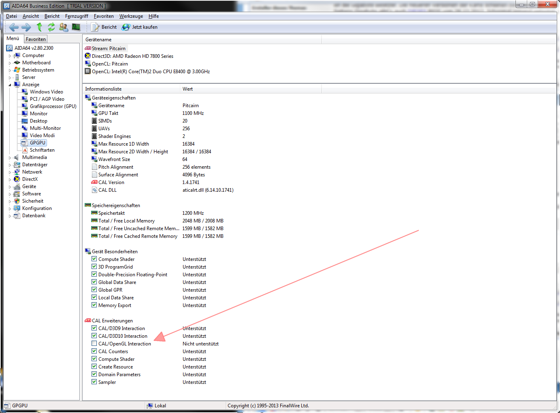Image resolution: width=560 pixels, height=413 pixels.
Task: Toggle the Global Data Share checkbox
Action: 94,282
